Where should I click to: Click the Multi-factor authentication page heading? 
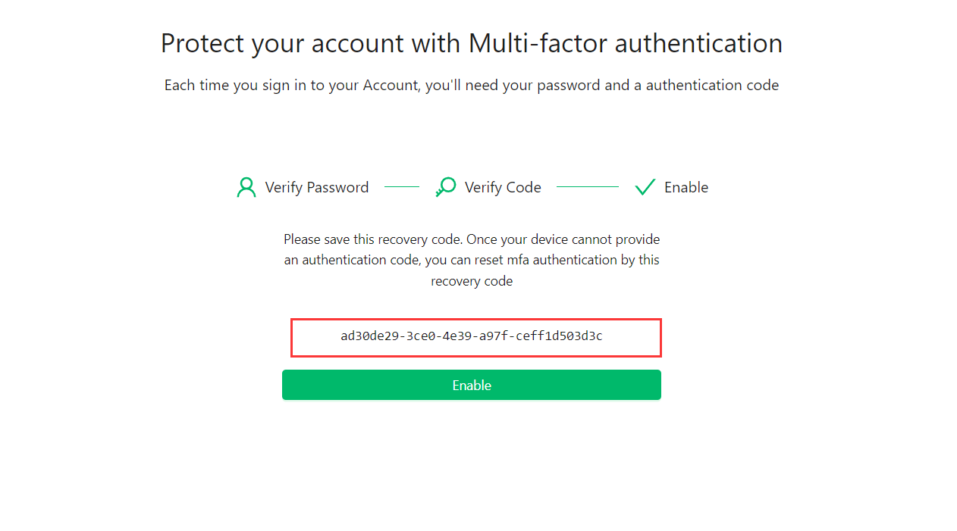(471, 43)
